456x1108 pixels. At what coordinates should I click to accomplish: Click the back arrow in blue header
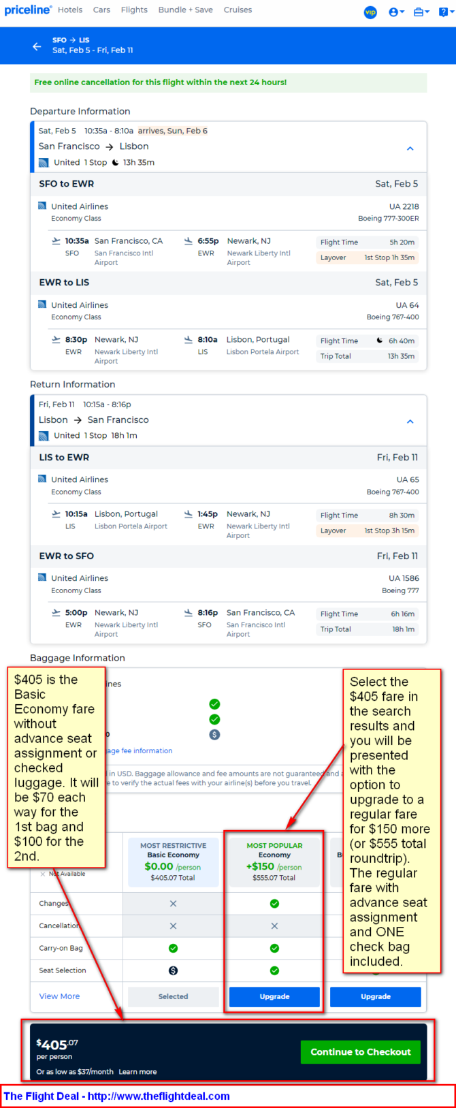[37, 46]
